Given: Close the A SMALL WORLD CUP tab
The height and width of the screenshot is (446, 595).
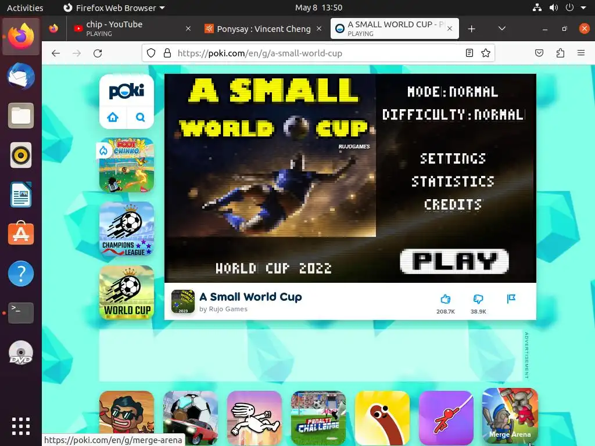Looking at the screenshot, I should pyautogui.click(x=450, y=28).
